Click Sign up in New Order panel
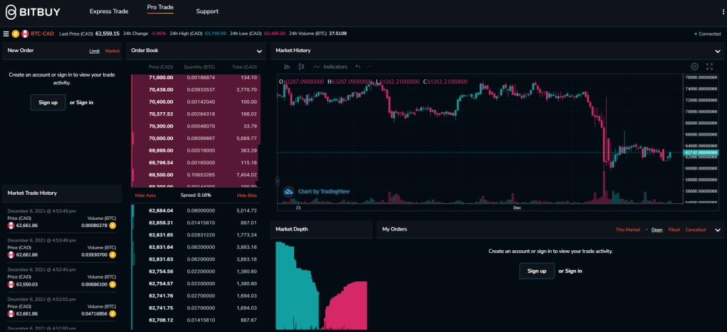This screenshot has width=727, height=332. pyautogui.click(x=48, y=102)
